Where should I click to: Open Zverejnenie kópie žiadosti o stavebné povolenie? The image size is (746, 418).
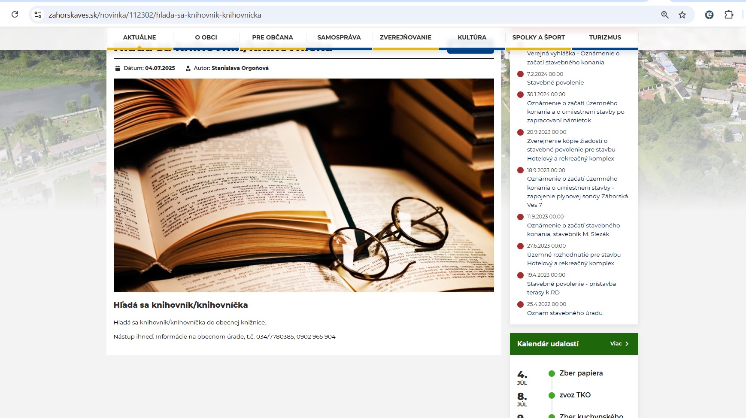[571, 150]
